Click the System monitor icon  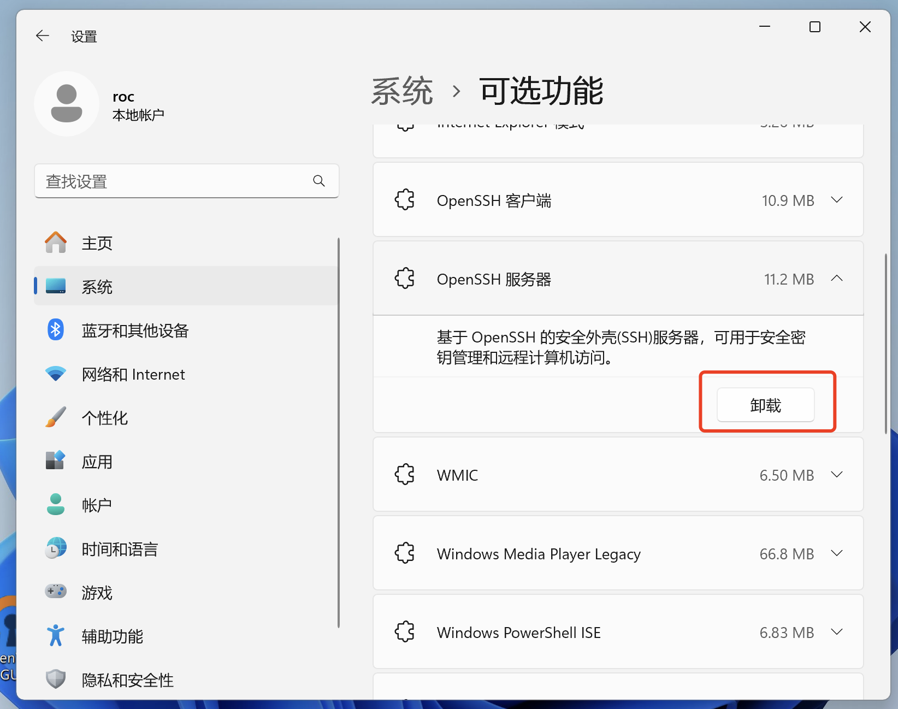point(56,286)
